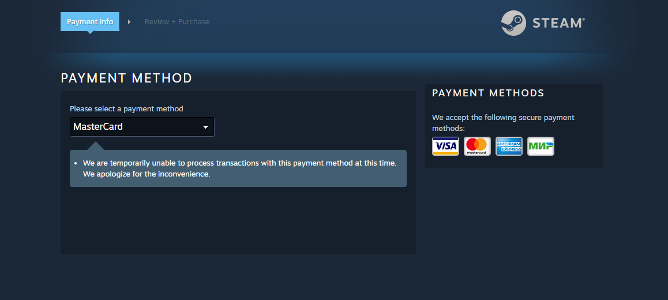
Task: Click the payment method dropdown caret arrow
Action: 205,127
